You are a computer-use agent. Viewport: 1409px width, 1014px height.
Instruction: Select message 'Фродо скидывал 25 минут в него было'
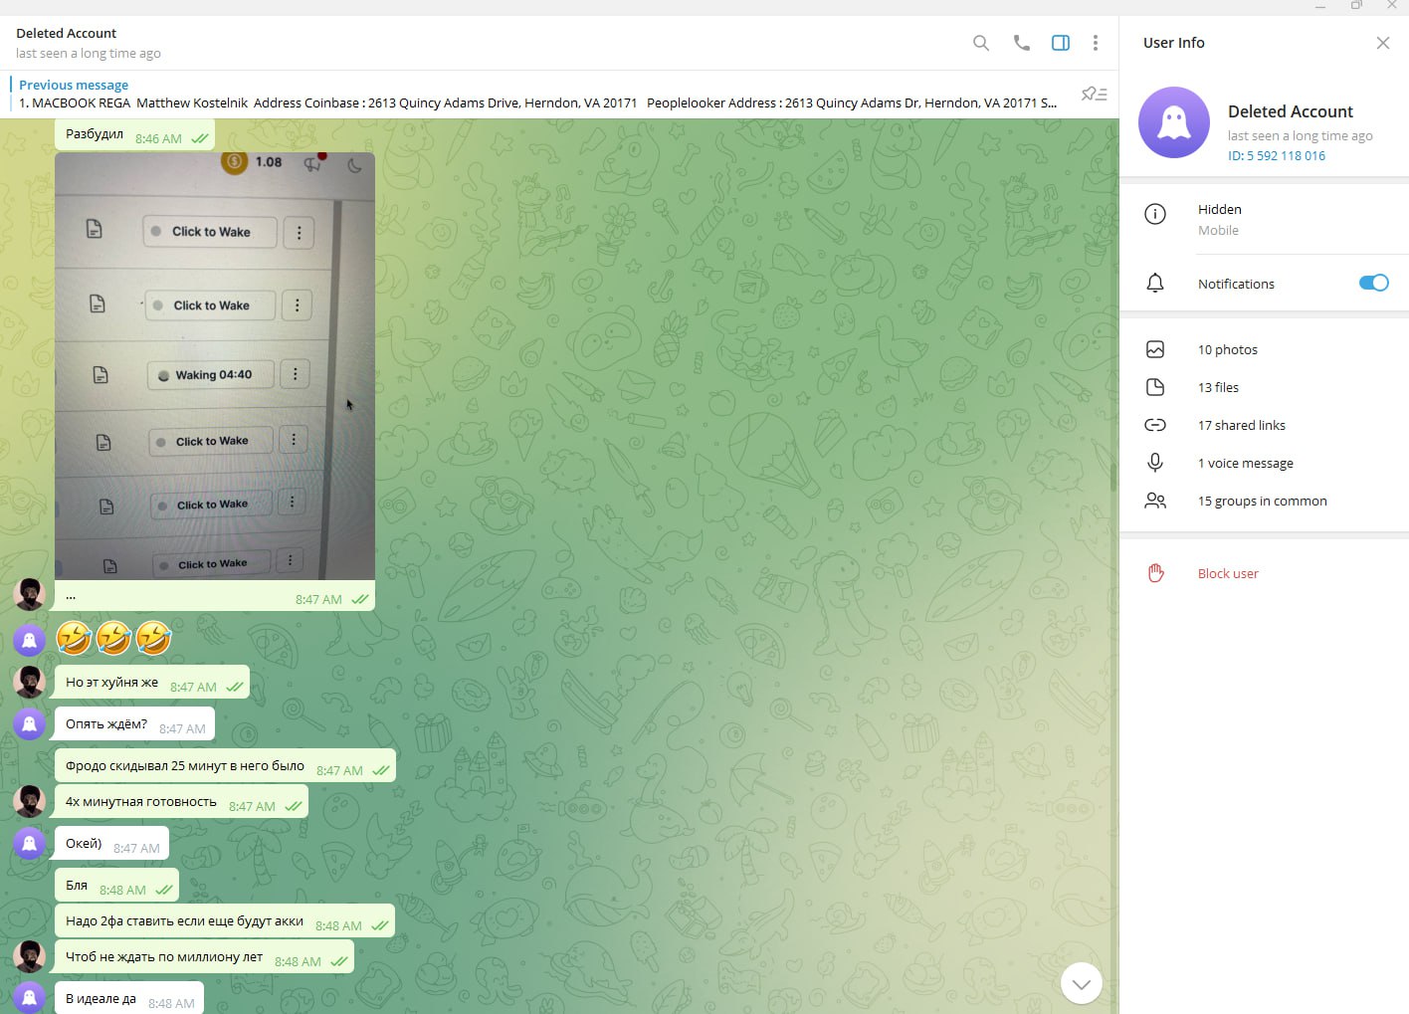click(225, 766)
